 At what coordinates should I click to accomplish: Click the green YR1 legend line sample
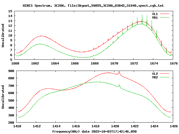[x=164, y=17]
